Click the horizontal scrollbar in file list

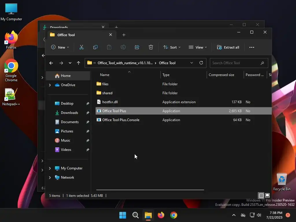pos(150,190)
